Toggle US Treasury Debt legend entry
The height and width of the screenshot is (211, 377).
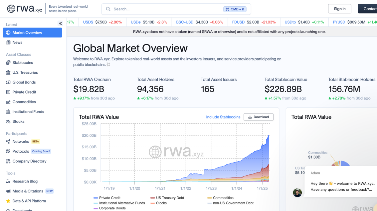(170, 198)
